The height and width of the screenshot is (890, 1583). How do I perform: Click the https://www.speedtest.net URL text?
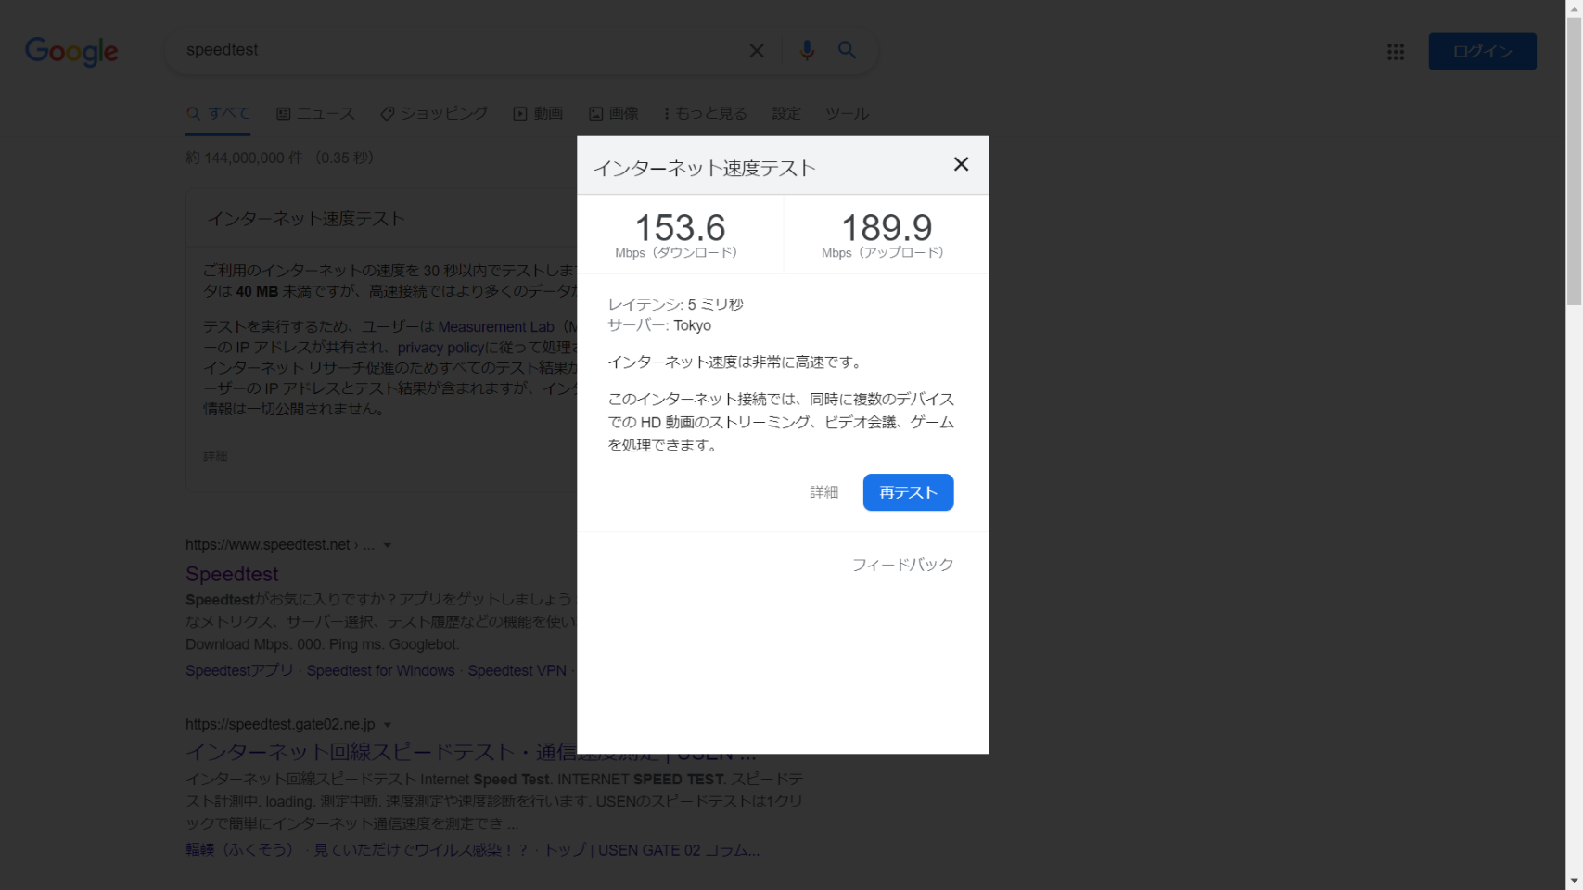click(x=268, y=545)
